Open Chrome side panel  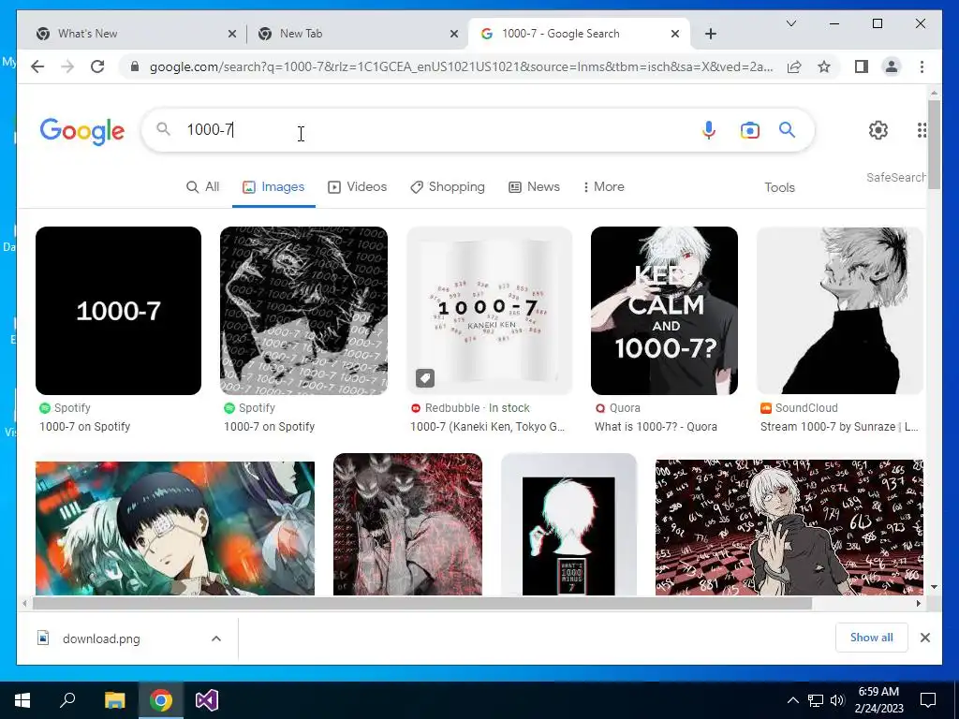click(x=862, y=66)
